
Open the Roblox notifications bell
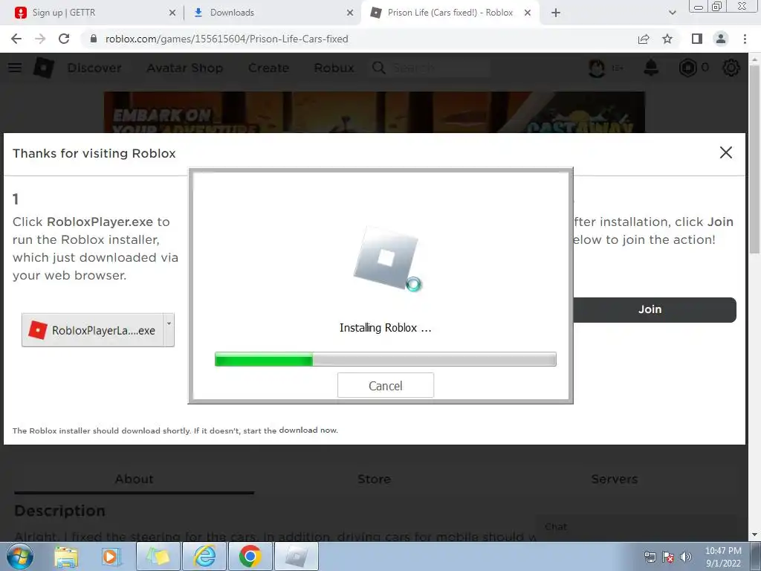click(651, 68)
